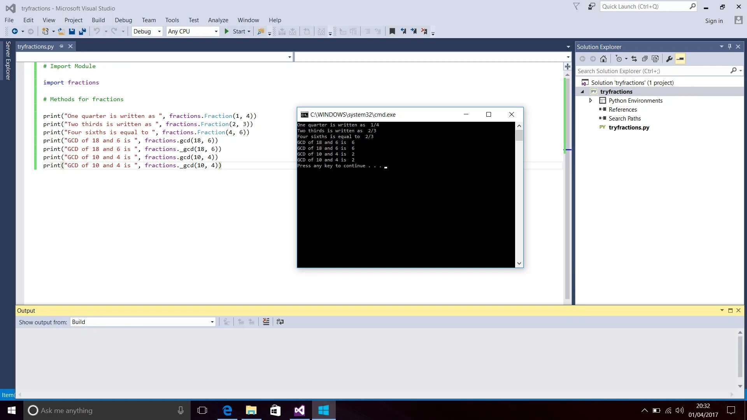Toggle Word Wrap in Output panel
Viewport: 747px width, 420px height.
pyautogui.click(x=280, y=322)
